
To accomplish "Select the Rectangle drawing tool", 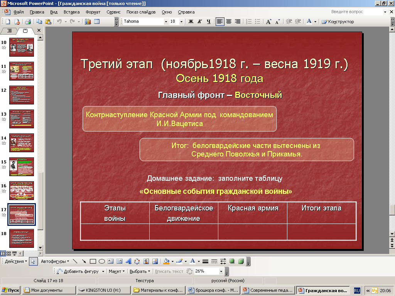I will tap(93, 261).
